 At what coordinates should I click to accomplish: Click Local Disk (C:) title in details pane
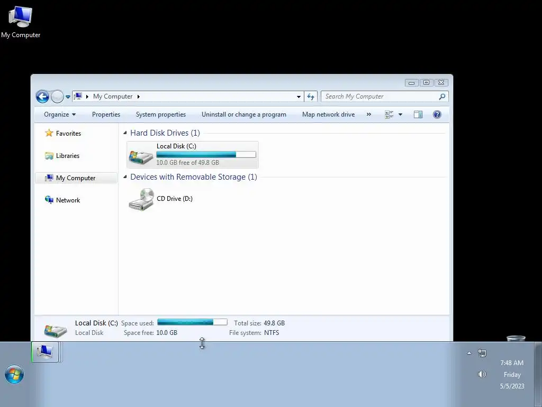96,323
